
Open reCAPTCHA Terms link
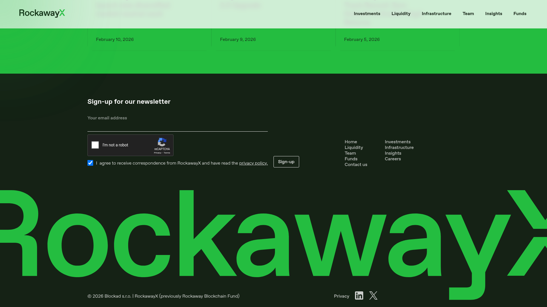pyautogui.click(x=167, y=153)
